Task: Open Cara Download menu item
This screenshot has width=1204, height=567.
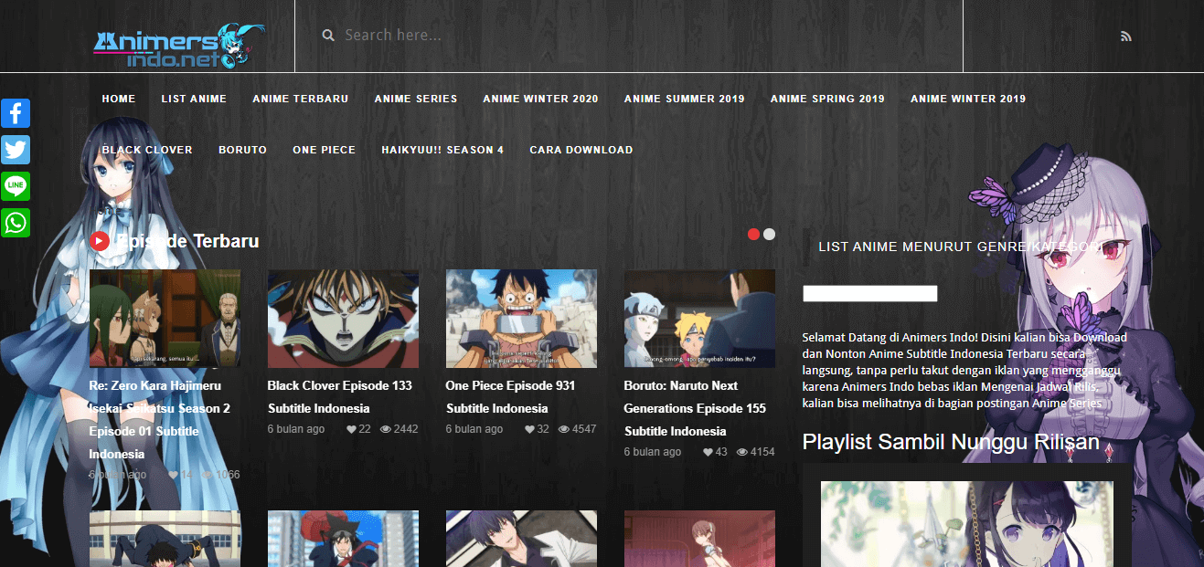Action: tap(581, 150)
